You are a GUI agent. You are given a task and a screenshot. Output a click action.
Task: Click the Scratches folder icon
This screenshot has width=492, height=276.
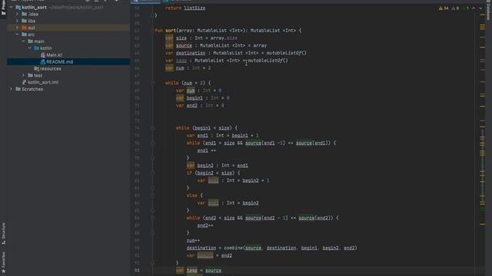(x=18, y=89)
